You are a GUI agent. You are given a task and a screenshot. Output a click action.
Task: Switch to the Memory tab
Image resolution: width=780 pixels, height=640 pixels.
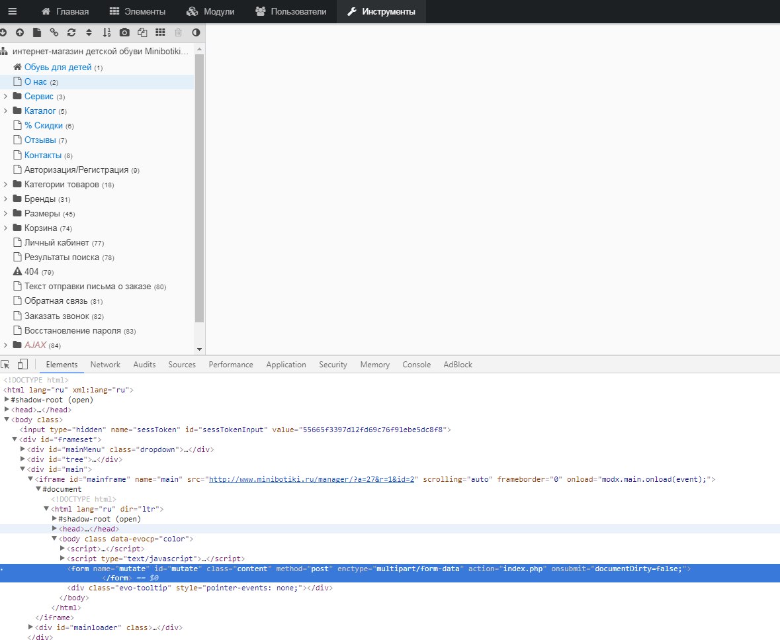click(374, 364)
